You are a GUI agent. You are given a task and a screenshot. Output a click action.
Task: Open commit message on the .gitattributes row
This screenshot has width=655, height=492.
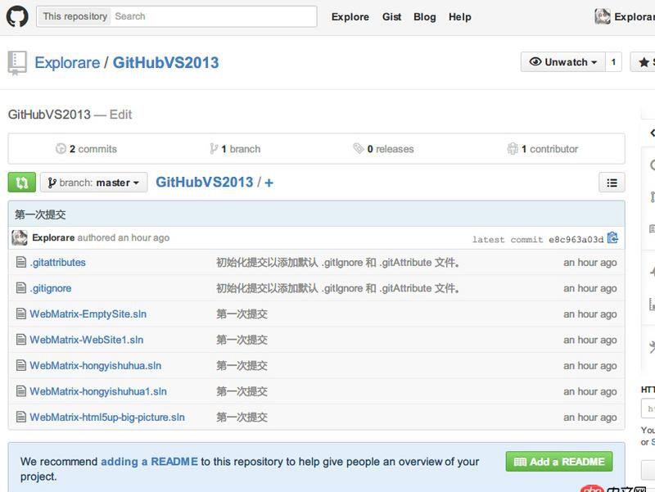(x=337, y=262)
